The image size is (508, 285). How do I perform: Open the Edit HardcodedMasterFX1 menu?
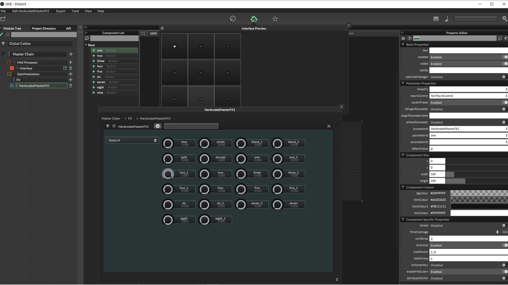pos(31,11)
